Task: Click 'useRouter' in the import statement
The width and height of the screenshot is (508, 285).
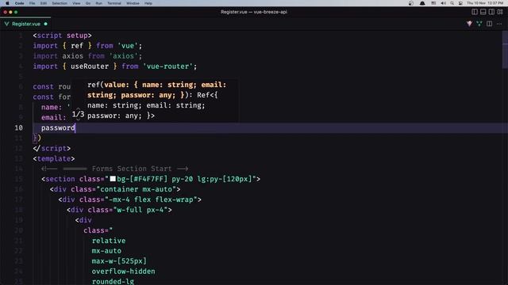Action: pyautogui.click(x=90, y=66)
